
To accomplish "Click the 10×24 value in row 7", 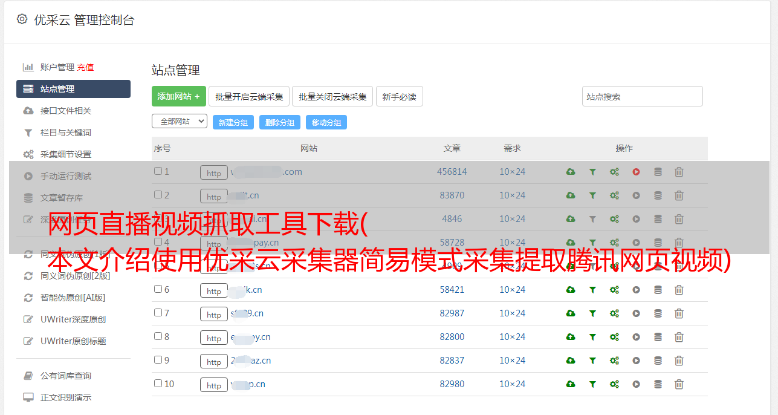I will click(x=513, y=313).
